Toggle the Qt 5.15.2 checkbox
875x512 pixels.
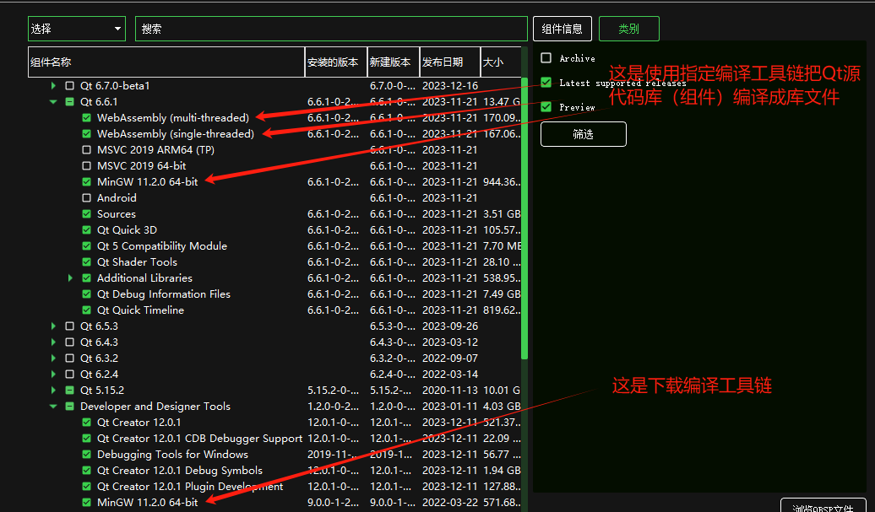point(70,390)
